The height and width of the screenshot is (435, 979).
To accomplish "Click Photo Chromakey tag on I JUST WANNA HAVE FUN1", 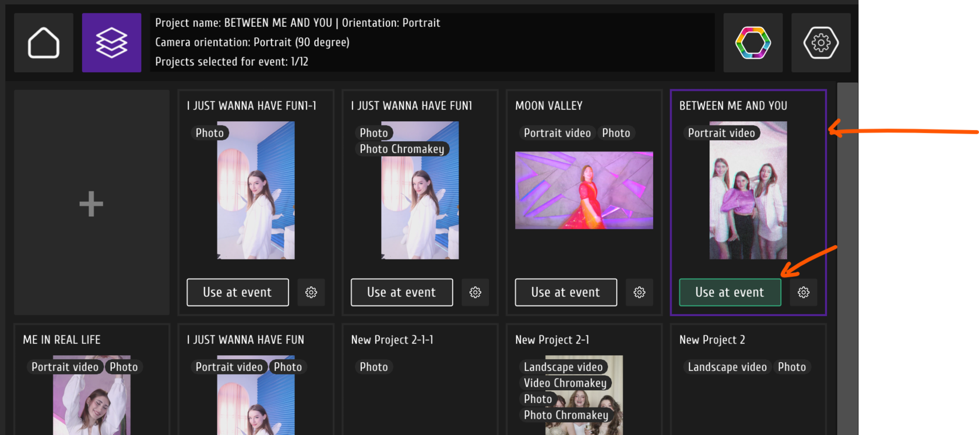I will coord(402,149).
